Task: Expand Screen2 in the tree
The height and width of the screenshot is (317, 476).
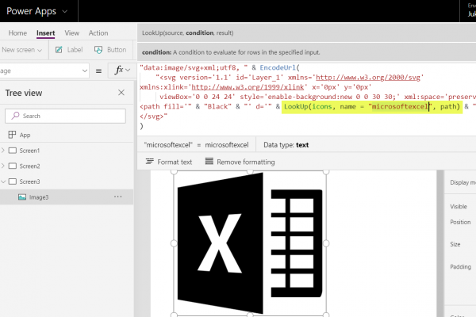Action: tap(3, 166)
